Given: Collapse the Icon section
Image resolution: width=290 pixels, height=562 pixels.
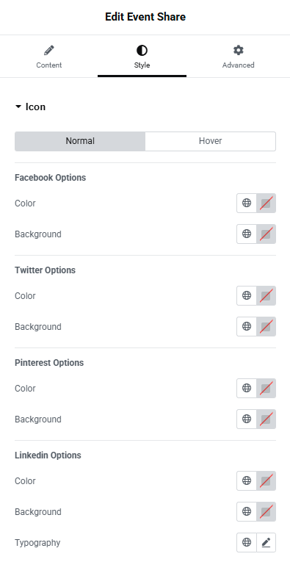Looking at the screenshot, I should click(30, 107).
